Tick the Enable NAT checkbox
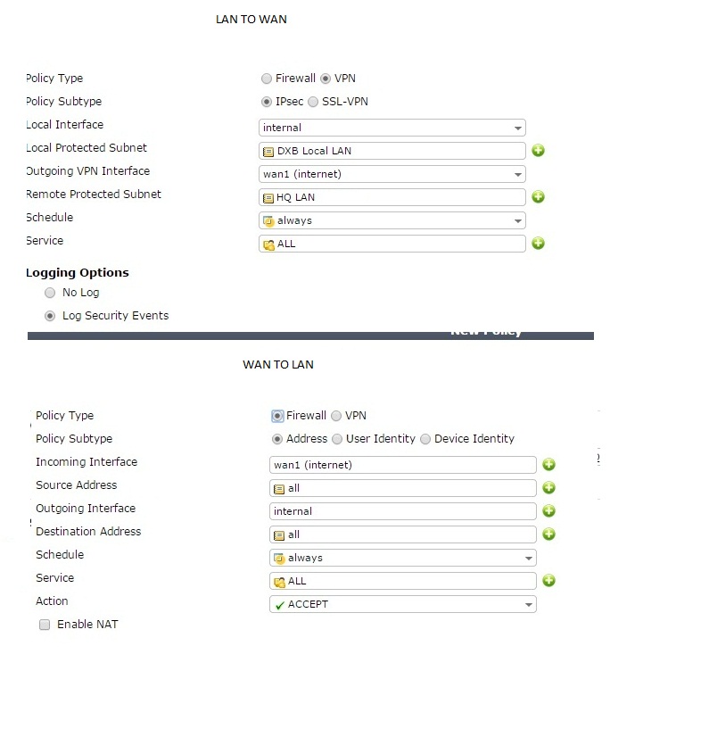The height and width of the screenshot is (729, 709). tap(45, 625)
